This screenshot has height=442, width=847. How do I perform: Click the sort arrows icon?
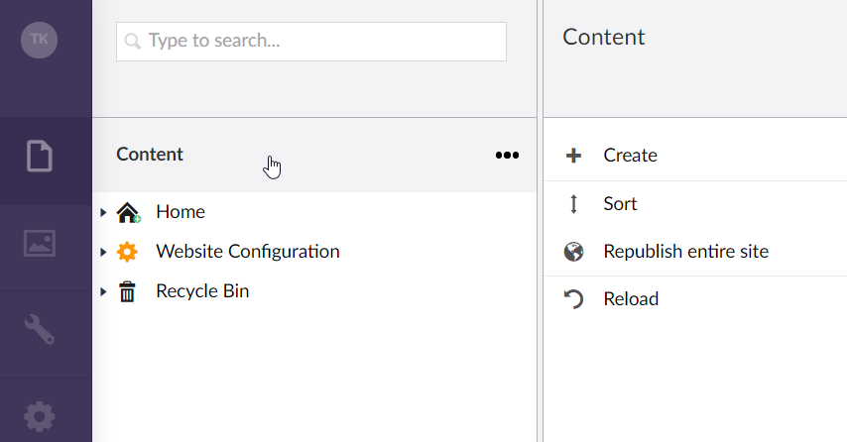573,204
